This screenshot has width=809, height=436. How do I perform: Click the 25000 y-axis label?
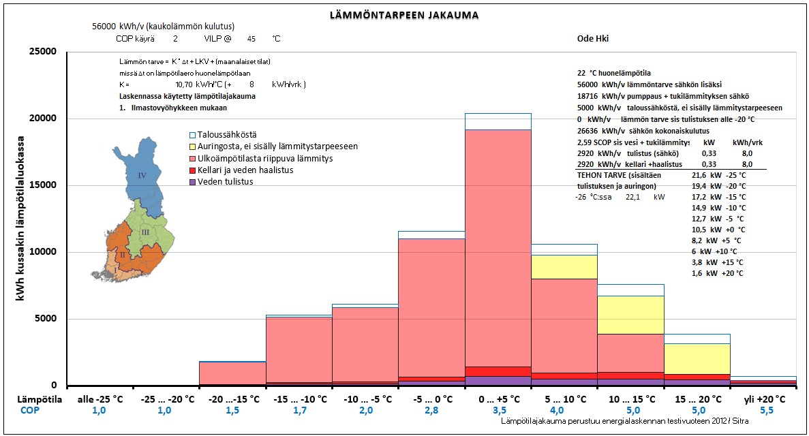[43, 52]
